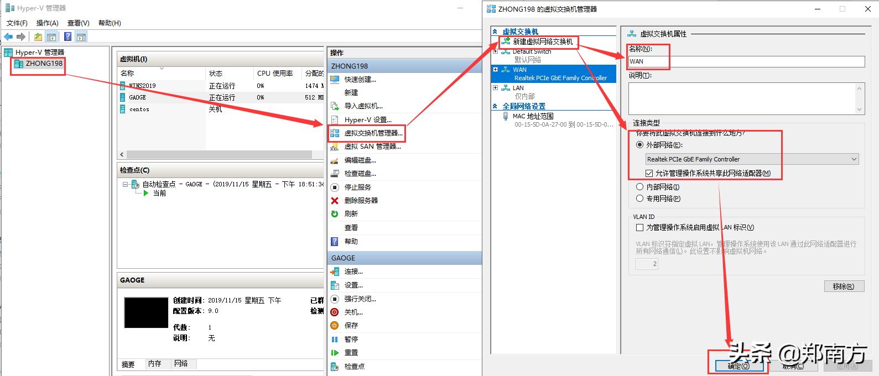This screenshot has height=376, width=879.
Task: Select the 外部网络 radio button
Action: 640,145
